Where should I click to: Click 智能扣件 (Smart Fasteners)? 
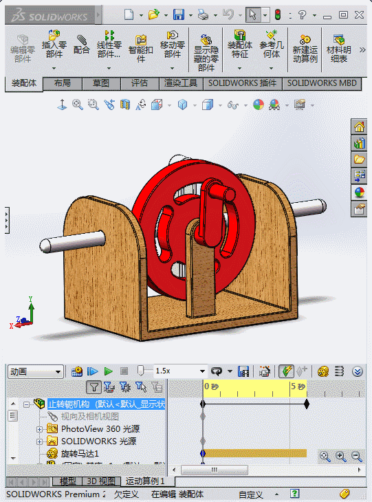click(140, 48)
